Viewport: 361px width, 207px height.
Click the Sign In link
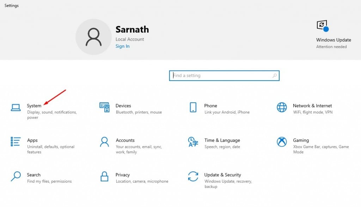pos(122,46)
